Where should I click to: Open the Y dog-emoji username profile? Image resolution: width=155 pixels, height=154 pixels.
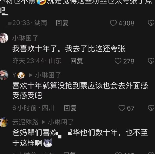(19, 76)
